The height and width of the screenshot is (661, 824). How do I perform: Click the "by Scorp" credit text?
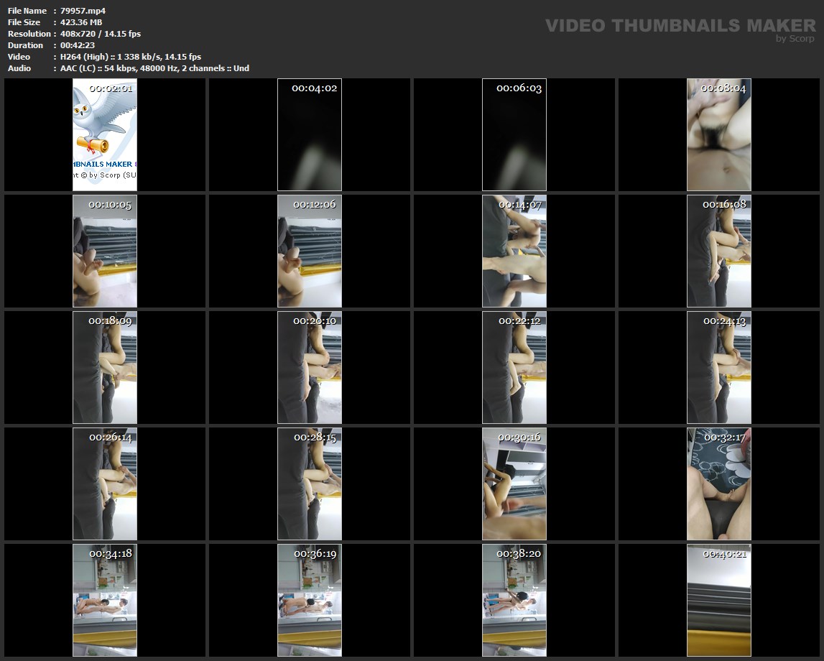(795, 39)
